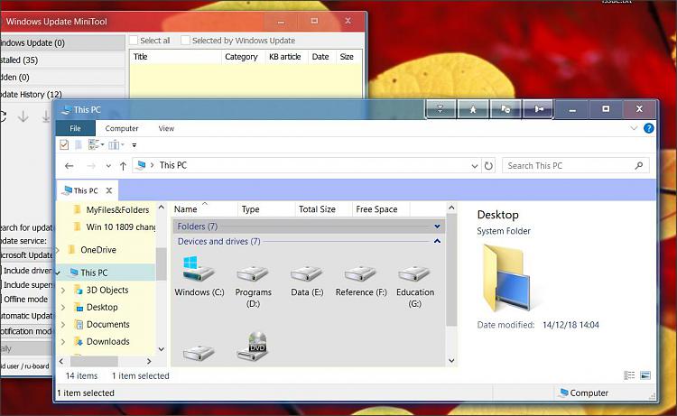Sort MiniTool list by Category column
This screenshot has width=677, height=416.
click(241, 57)
